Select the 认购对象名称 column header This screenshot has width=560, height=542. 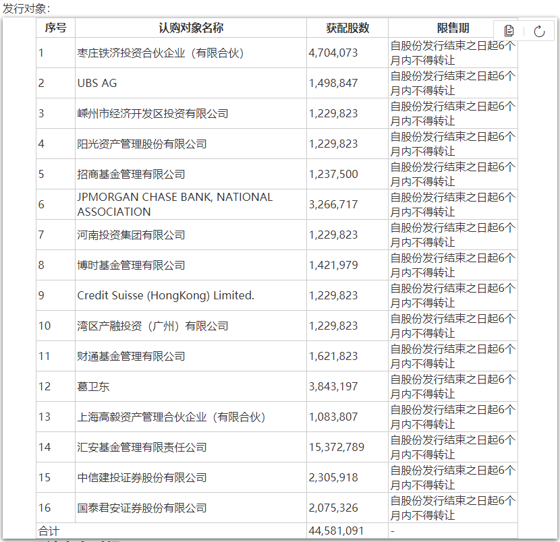[x=191, y=28]
